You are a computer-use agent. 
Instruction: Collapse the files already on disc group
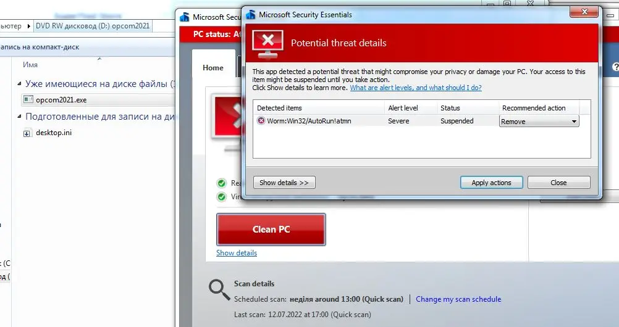19,84
